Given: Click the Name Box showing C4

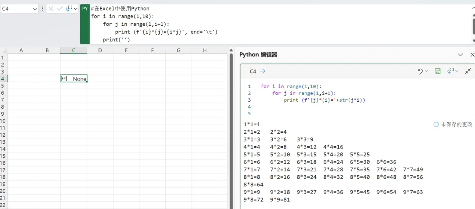Looking at the screenshot, I should point(19,9).
